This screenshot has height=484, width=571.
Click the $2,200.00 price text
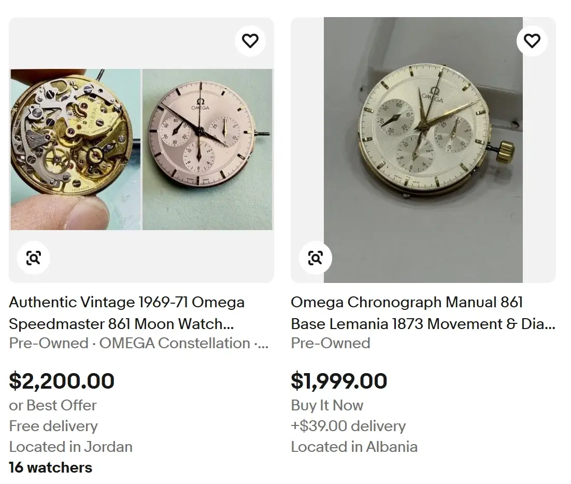coord(62,381)
